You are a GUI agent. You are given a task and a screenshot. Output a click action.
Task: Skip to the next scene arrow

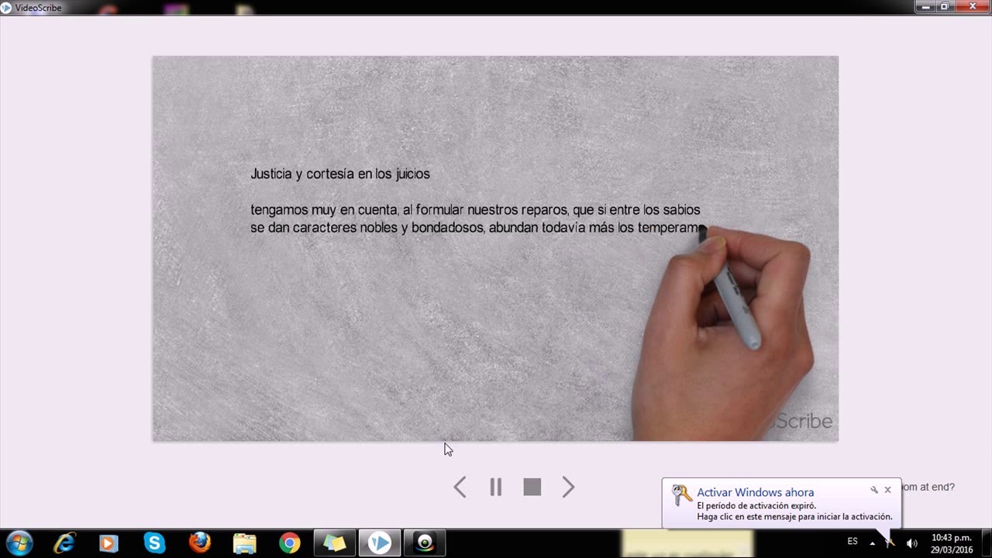[x=568, y=487]
